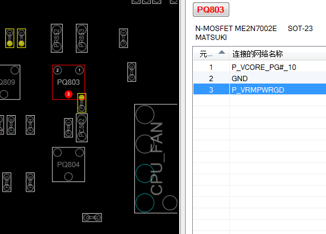Click the SOT-23 package text
The height and width of the screenshot is (234, 326).
pyautogui.click(x=300, y=29)
